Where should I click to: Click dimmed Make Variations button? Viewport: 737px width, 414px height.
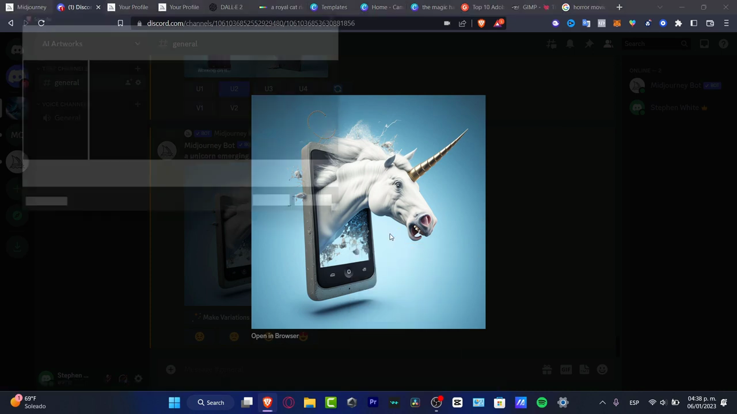(222, 317)
